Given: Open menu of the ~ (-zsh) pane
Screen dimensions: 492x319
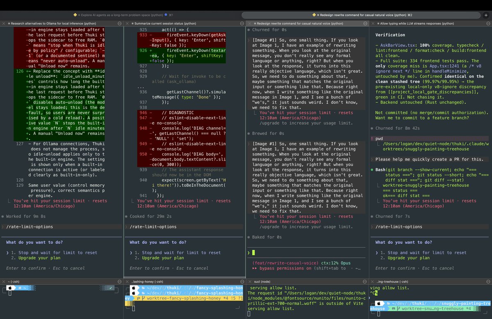Looking at the screenshot, I should 119,282.
